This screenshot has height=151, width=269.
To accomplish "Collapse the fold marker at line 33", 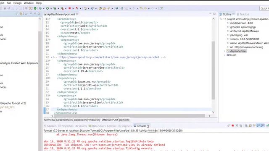I will coord(50,96).
